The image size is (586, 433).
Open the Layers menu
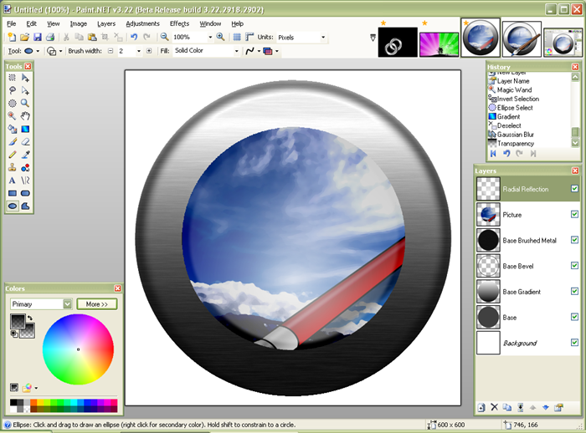coord(106,23)
